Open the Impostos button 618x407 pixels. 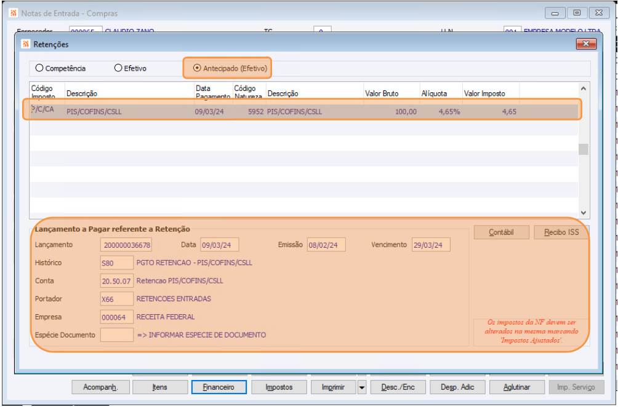click(279, 387)
